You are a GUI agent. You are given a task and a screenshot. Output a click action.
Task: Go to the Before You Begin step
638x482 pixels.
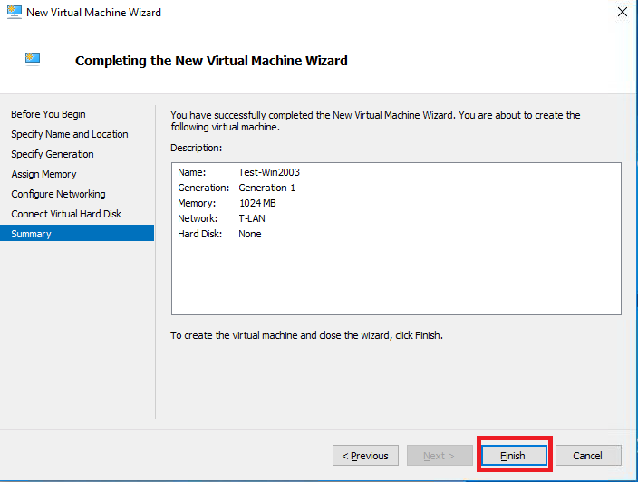(x=48, y=114)
